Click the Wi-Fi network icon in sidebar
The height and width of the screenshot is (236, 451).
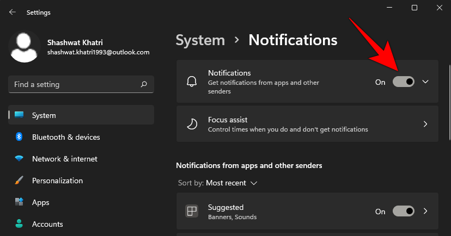pyautogui.click(x=19, y=158)
